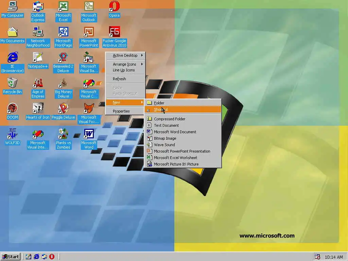The height and width of the screenshot is (261, 348).
Task: Choose Shortcut in the New submenu
Action: click(x=183, y=109)
